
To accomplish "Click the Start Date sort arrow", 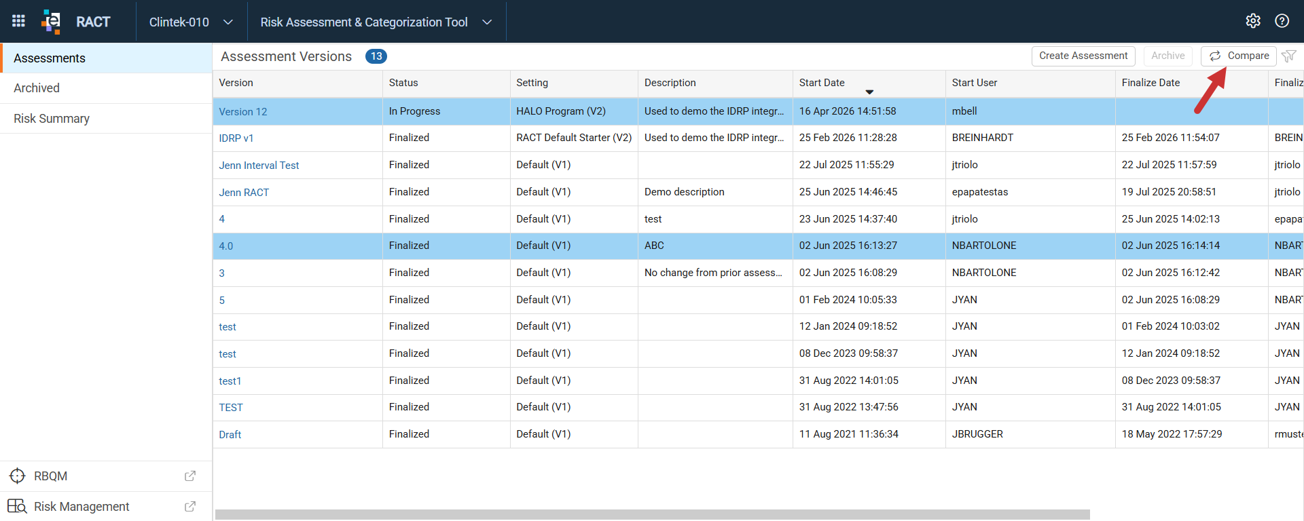I will point(869,92).
